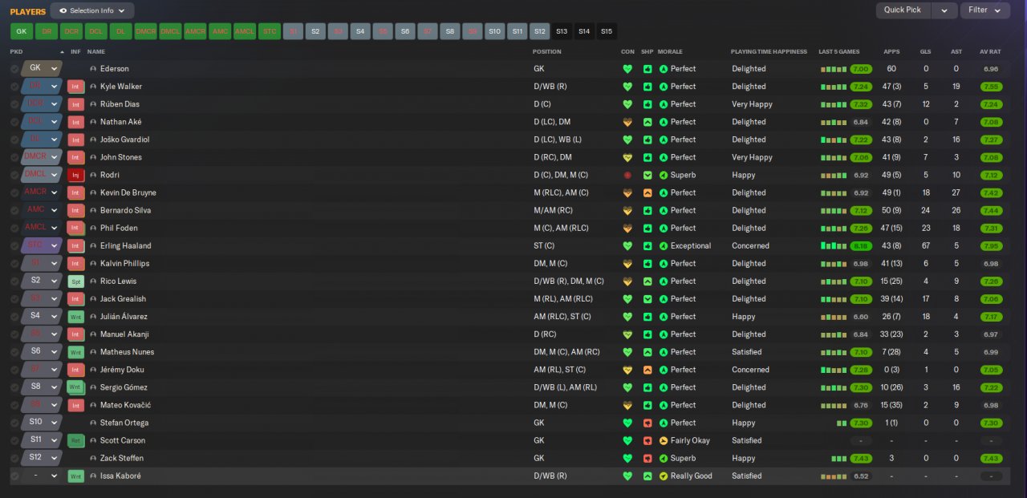
Task: Click Bernardo Silva's 7.12 last-game rating
Action: pos(861,210)
